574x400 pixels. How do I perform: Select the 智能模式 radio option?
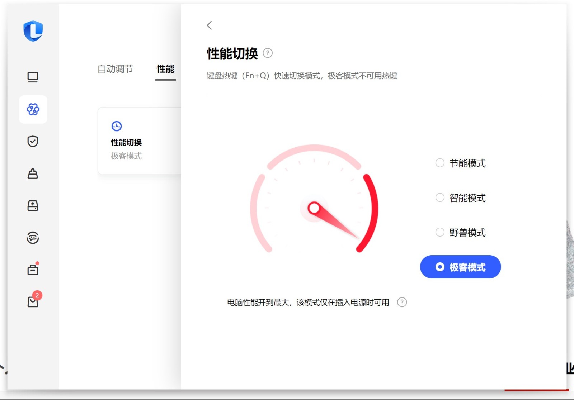click(x=440, y=198)
